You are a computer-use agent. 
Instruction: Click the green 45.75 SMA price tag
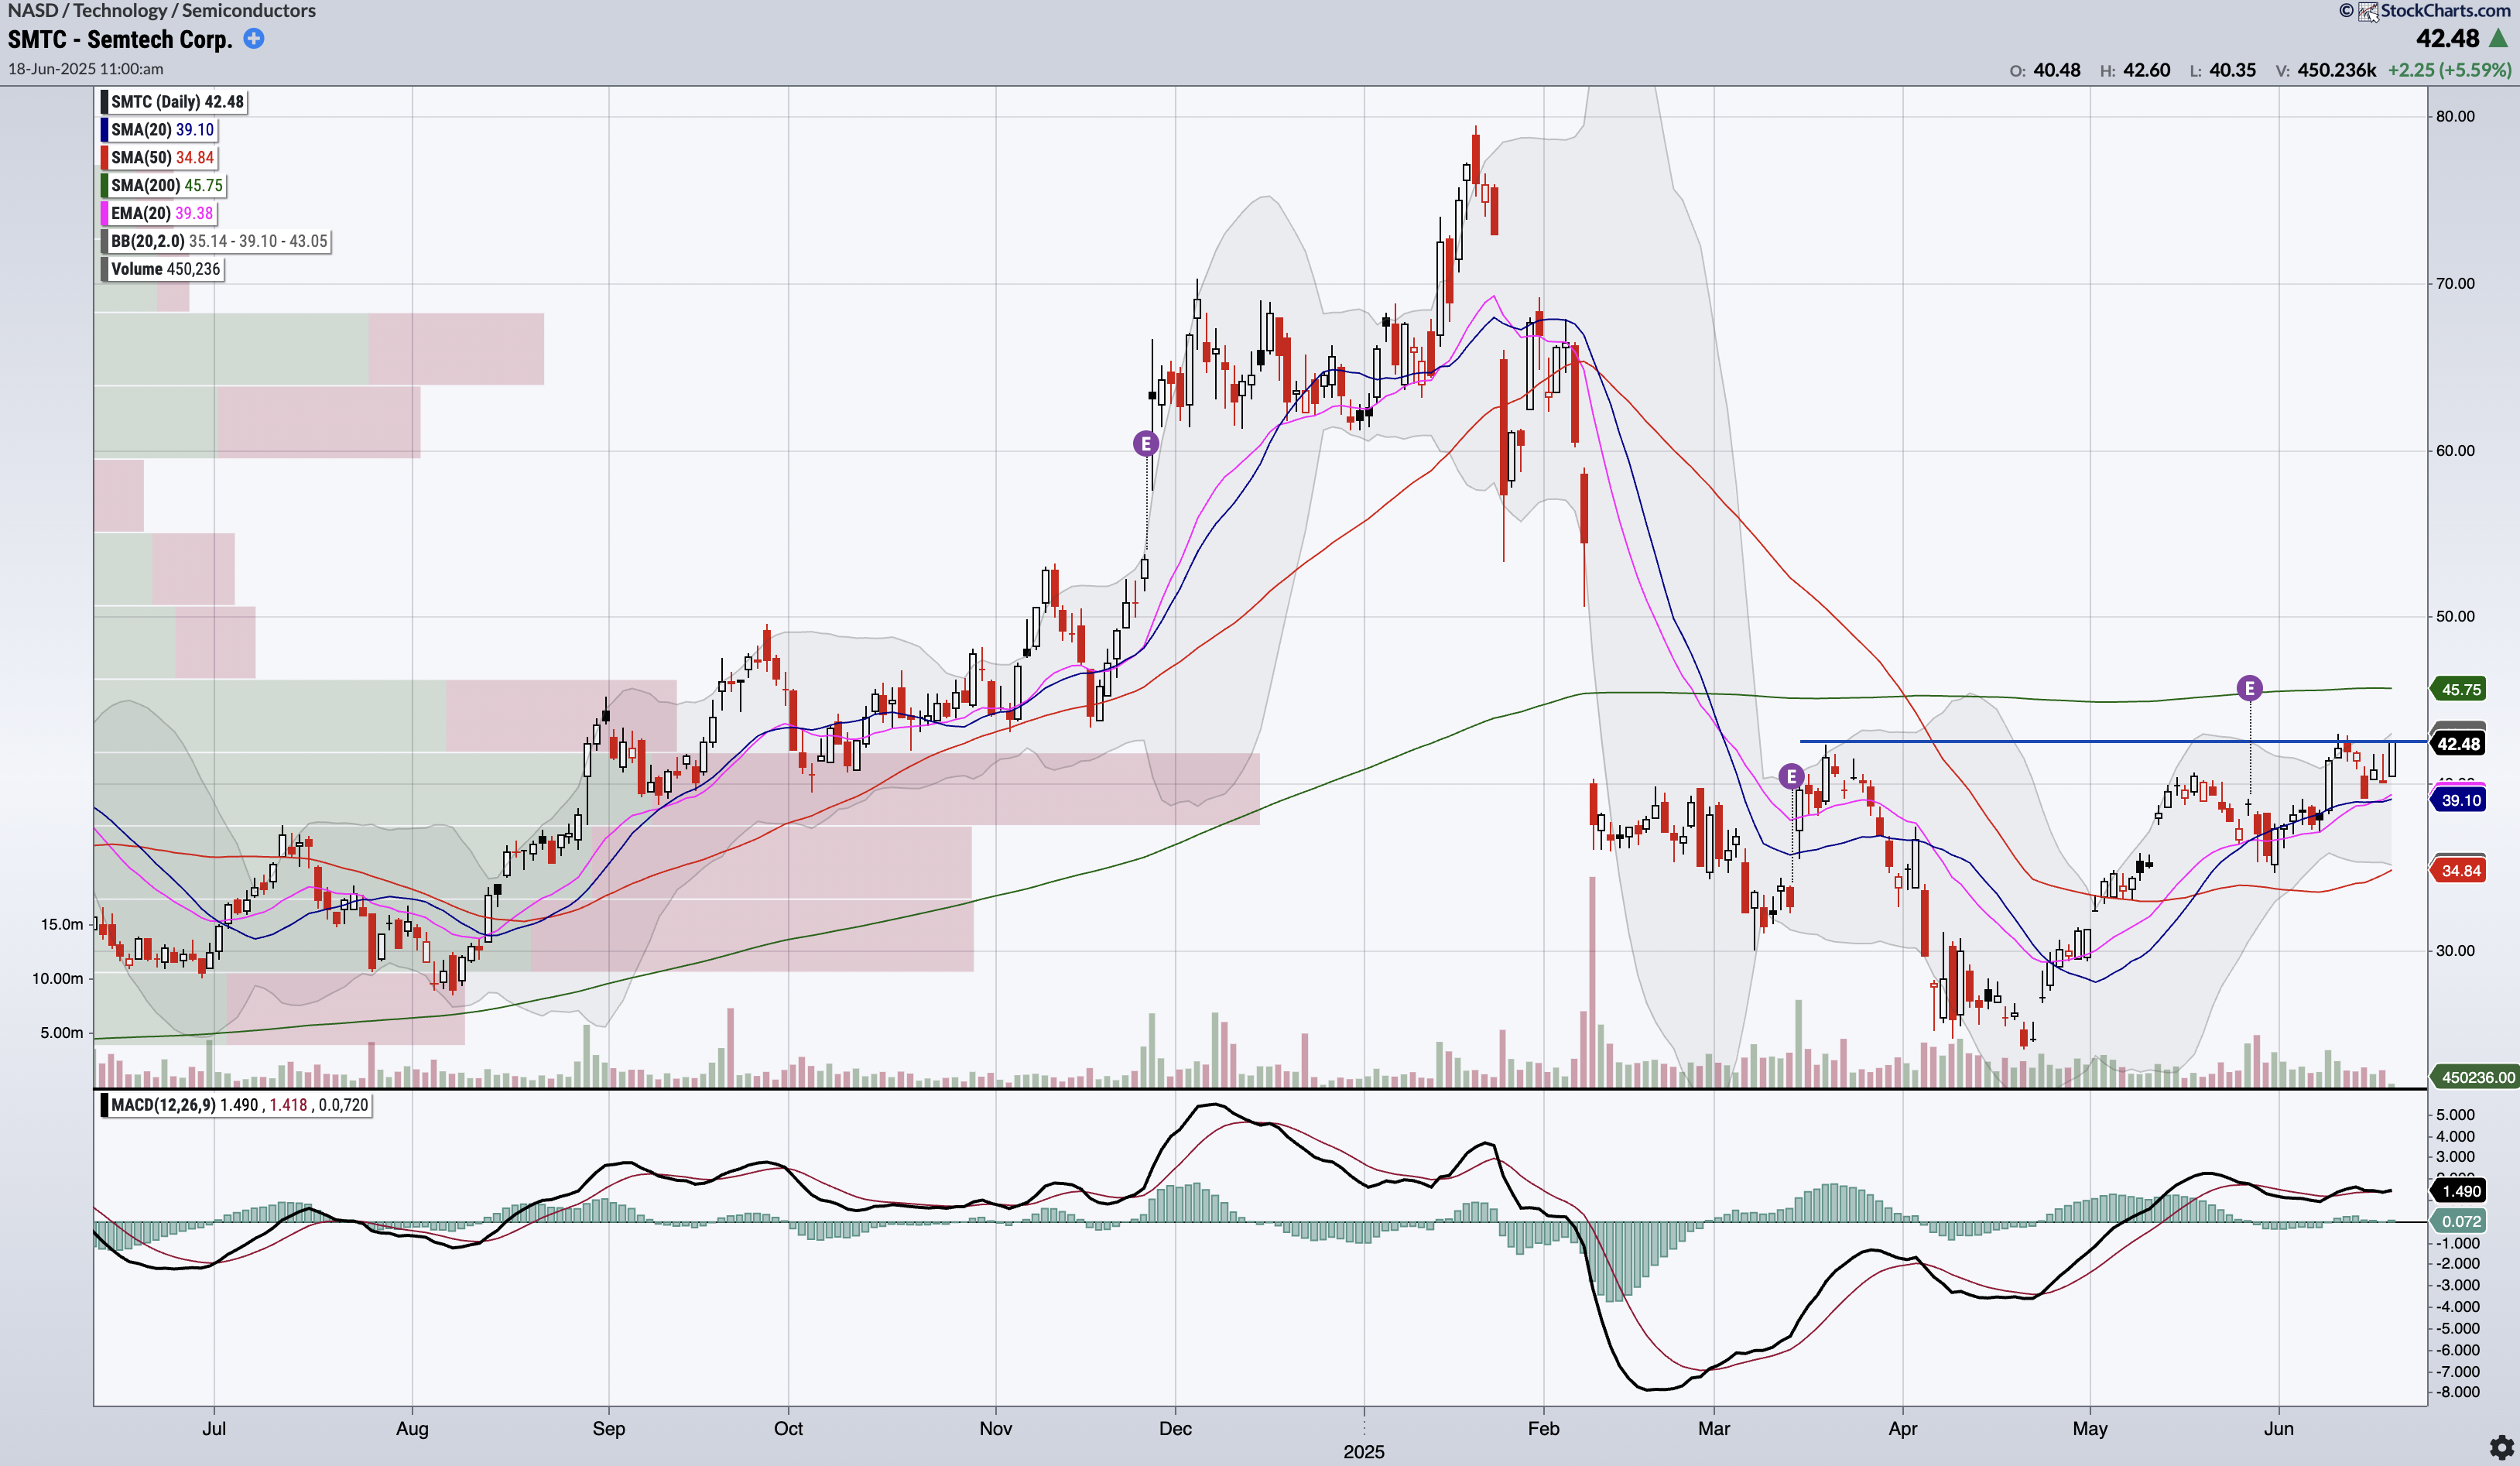2459,690
